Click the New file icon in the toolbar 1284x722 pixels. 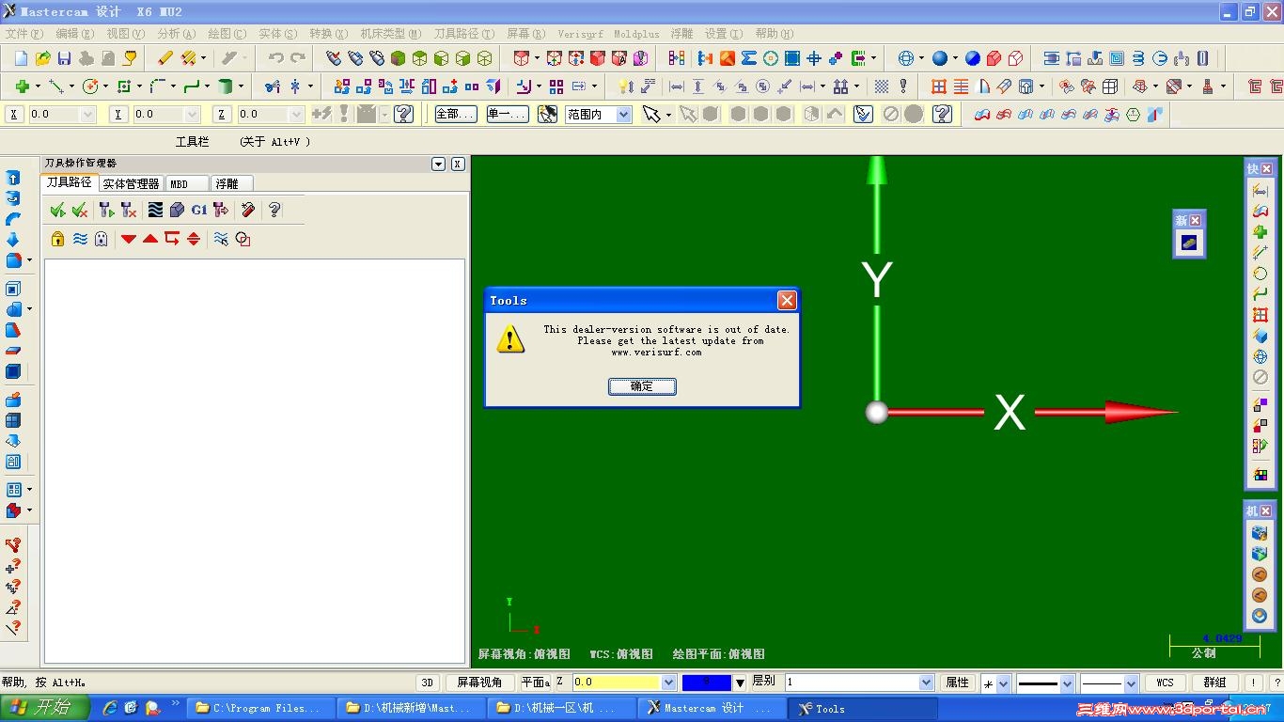click(x=21, y=58)
